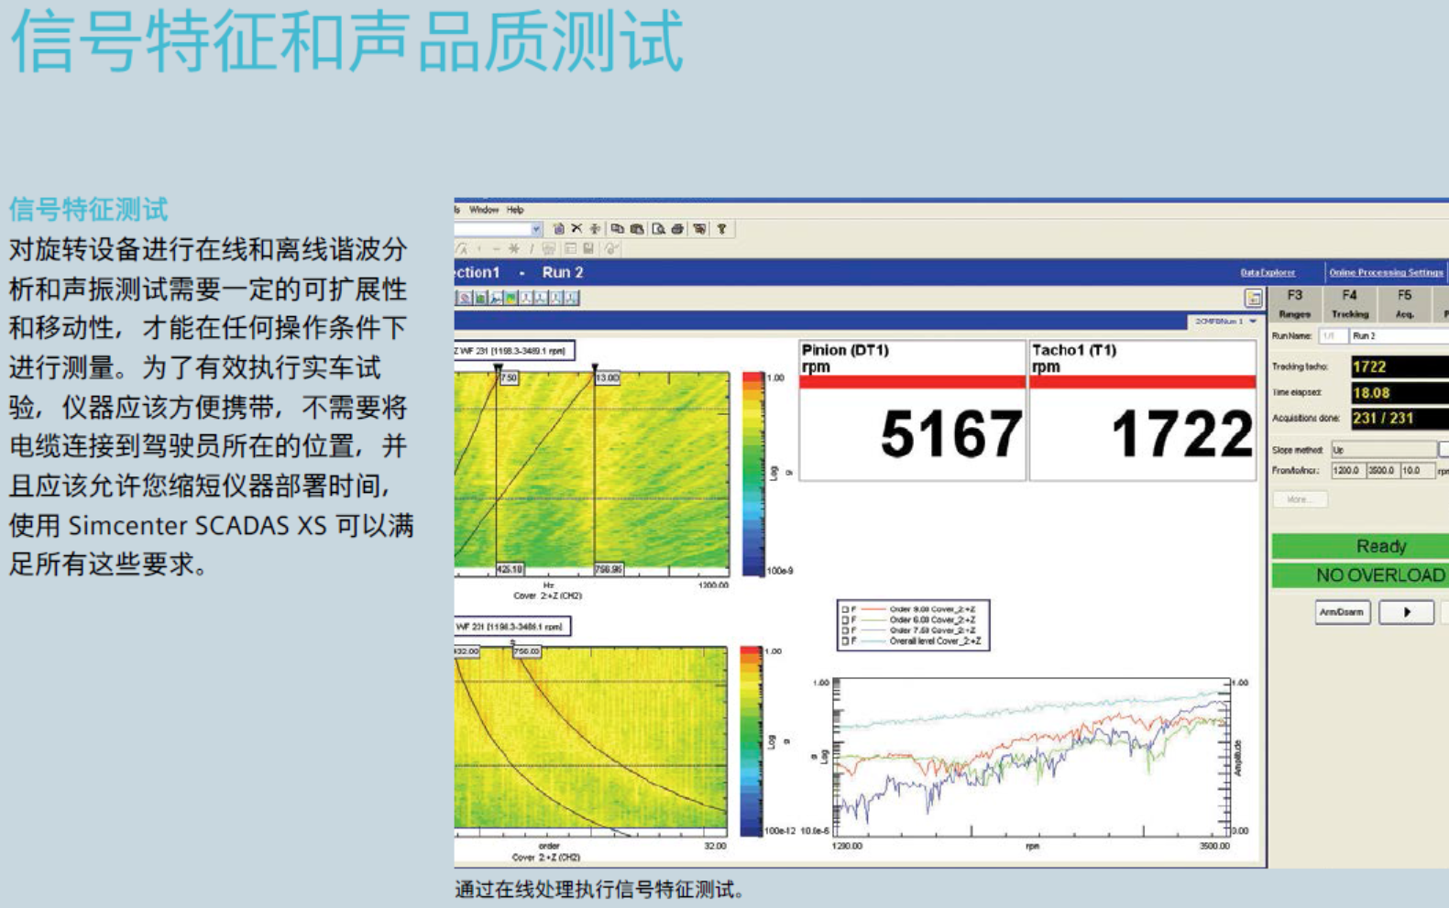This screenshot has width=1449, height=908.
Task: Toggle the Overall level Cover_2:+Z checkbox
Action: [x=845, y=641]
